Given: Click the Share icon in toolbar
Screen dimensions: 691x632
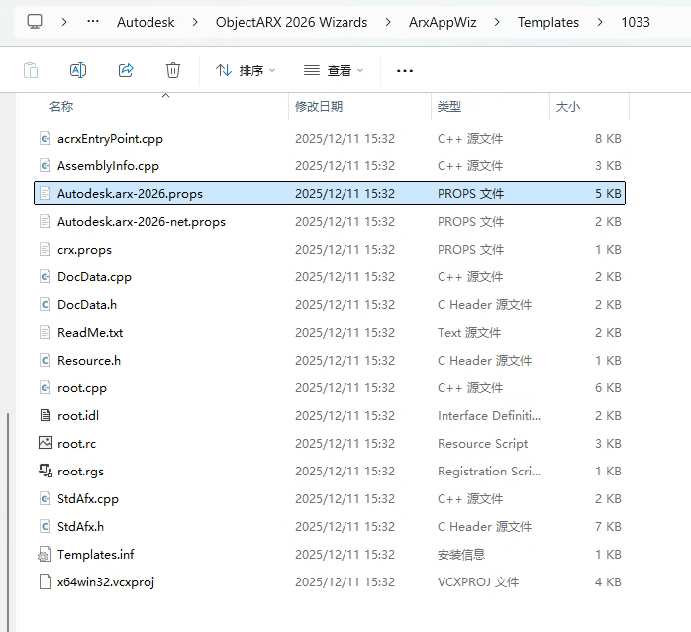Looking at the screenshot, I should pyautogui.click(x=126, y=70).
